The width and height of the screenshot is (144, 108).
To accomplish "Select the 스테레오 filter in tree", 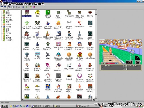I will coord(9,40).
